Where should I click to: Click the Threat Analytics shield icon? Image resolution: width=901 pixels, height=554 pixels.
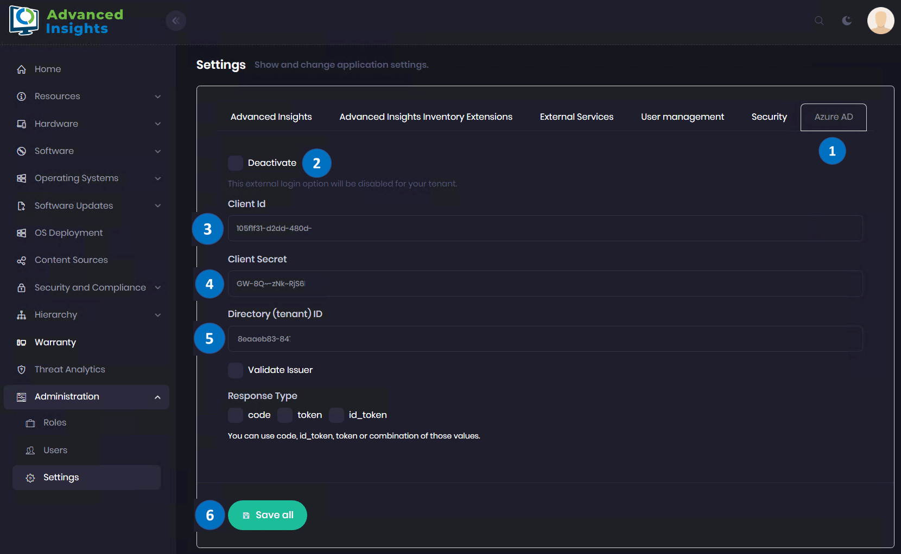[x=22, y=370]
